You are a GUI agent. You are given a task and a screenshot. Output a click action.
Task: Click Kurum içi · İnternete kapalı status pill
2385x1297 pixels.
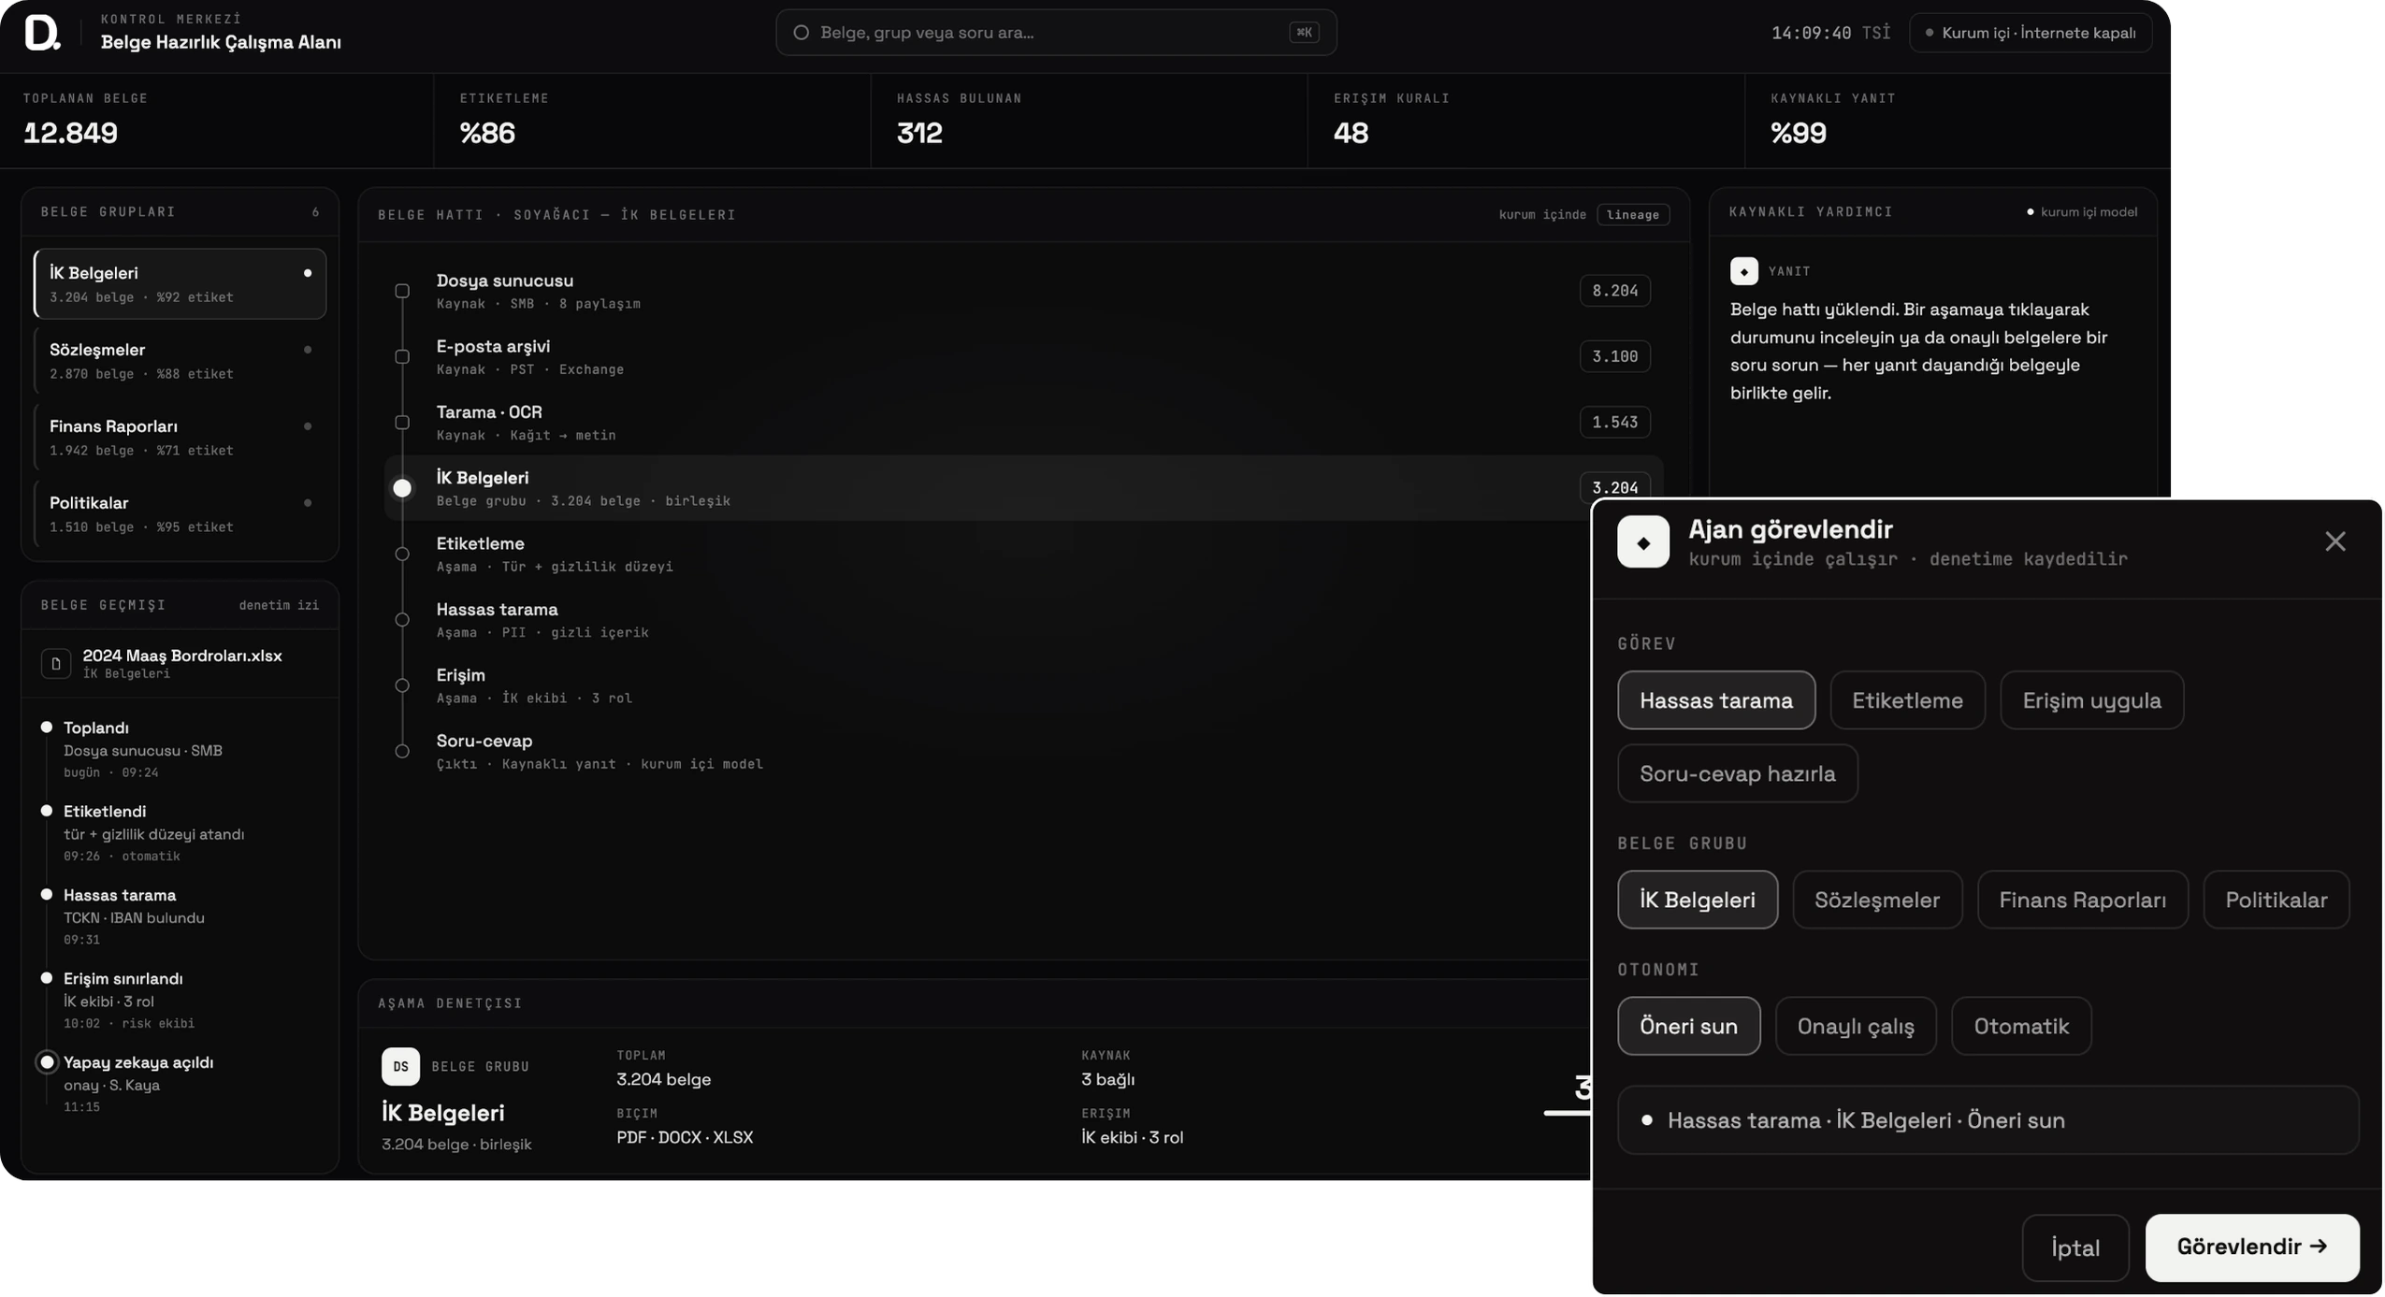(2029, 33)
